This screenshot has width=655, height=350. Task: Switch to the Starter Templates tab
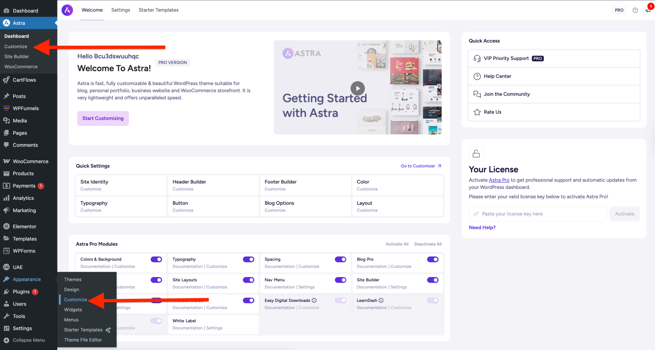[158, 10]
